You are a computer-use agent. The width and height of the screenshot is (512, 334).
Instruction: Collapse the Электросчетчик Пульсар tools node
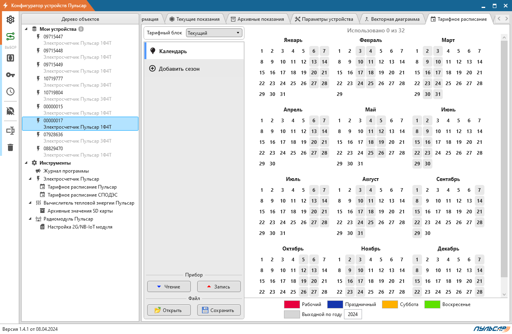(30, 179)
